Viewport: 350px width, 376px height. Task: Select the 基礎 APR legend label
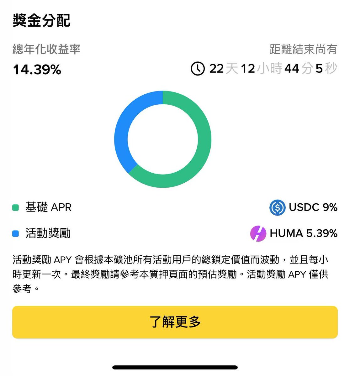pos(49,207)
